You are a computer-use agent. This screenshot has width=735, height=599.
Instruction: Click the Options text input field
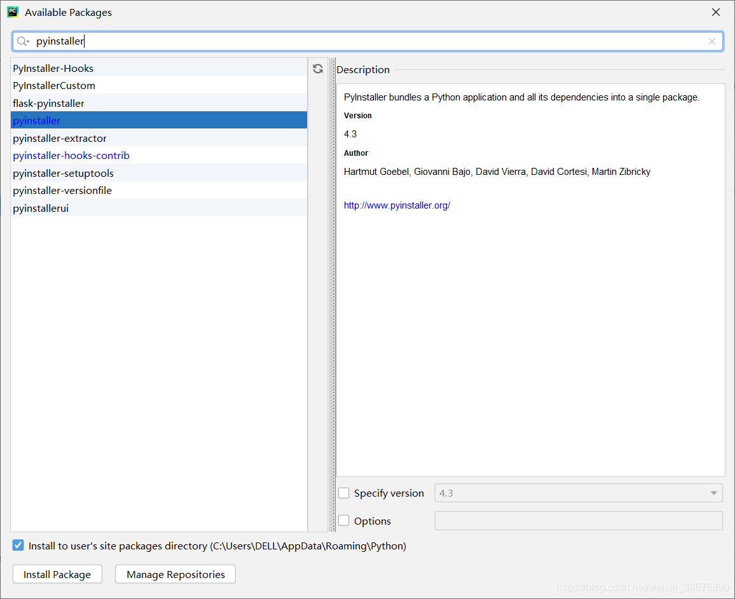pyautogui.click(x=579, y=521)
